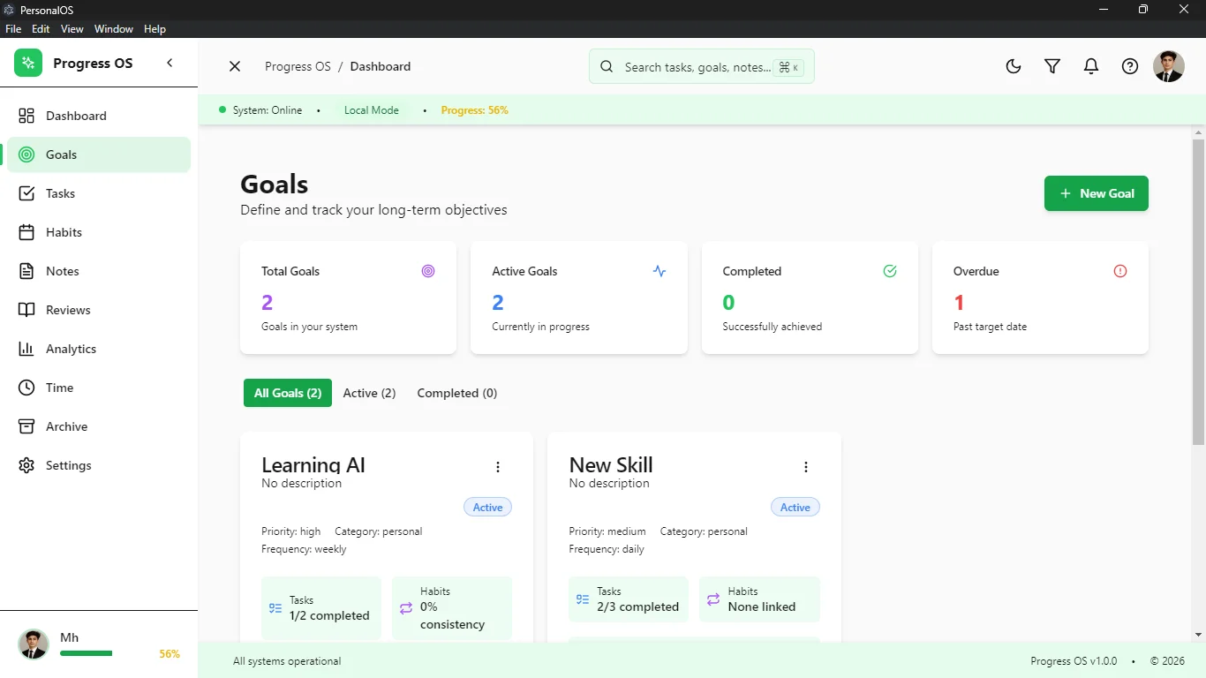Click the System: Online status indicator
1206x678 pixels.
[260, 110]
